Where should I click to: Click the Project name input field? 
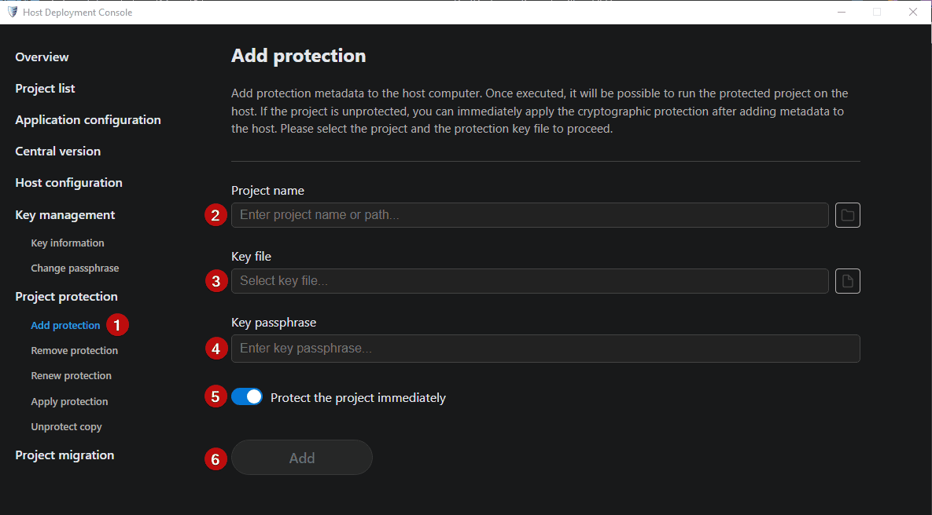click(529, 215)
